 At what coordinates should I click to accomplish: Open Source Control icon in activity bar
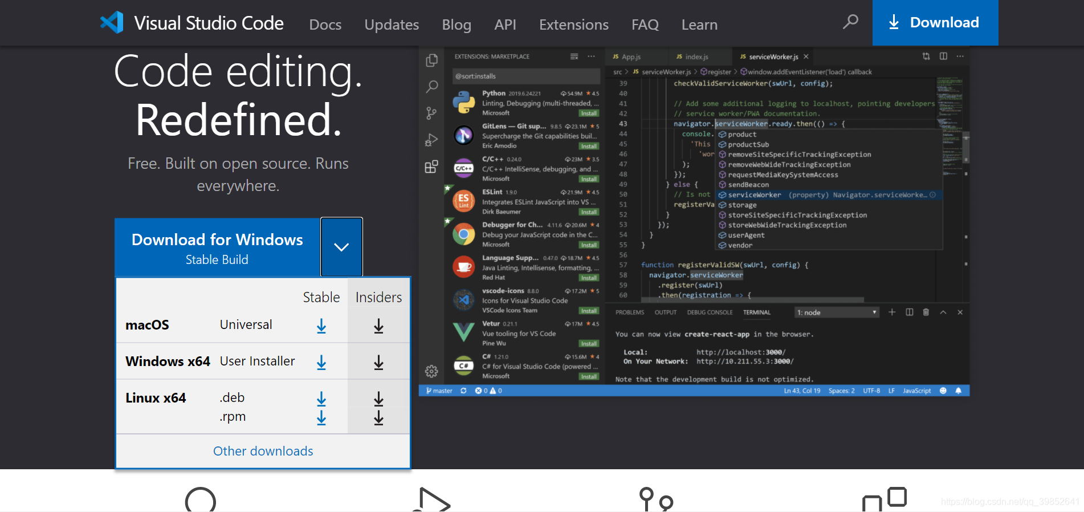pos(431,113)
